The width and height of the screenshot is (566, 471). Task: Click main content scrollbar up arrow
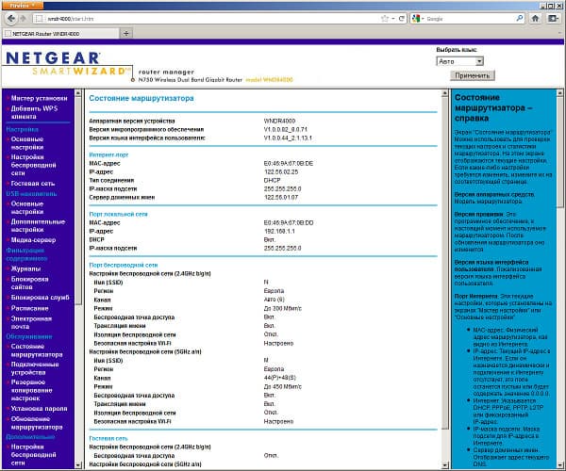[444, 93]
